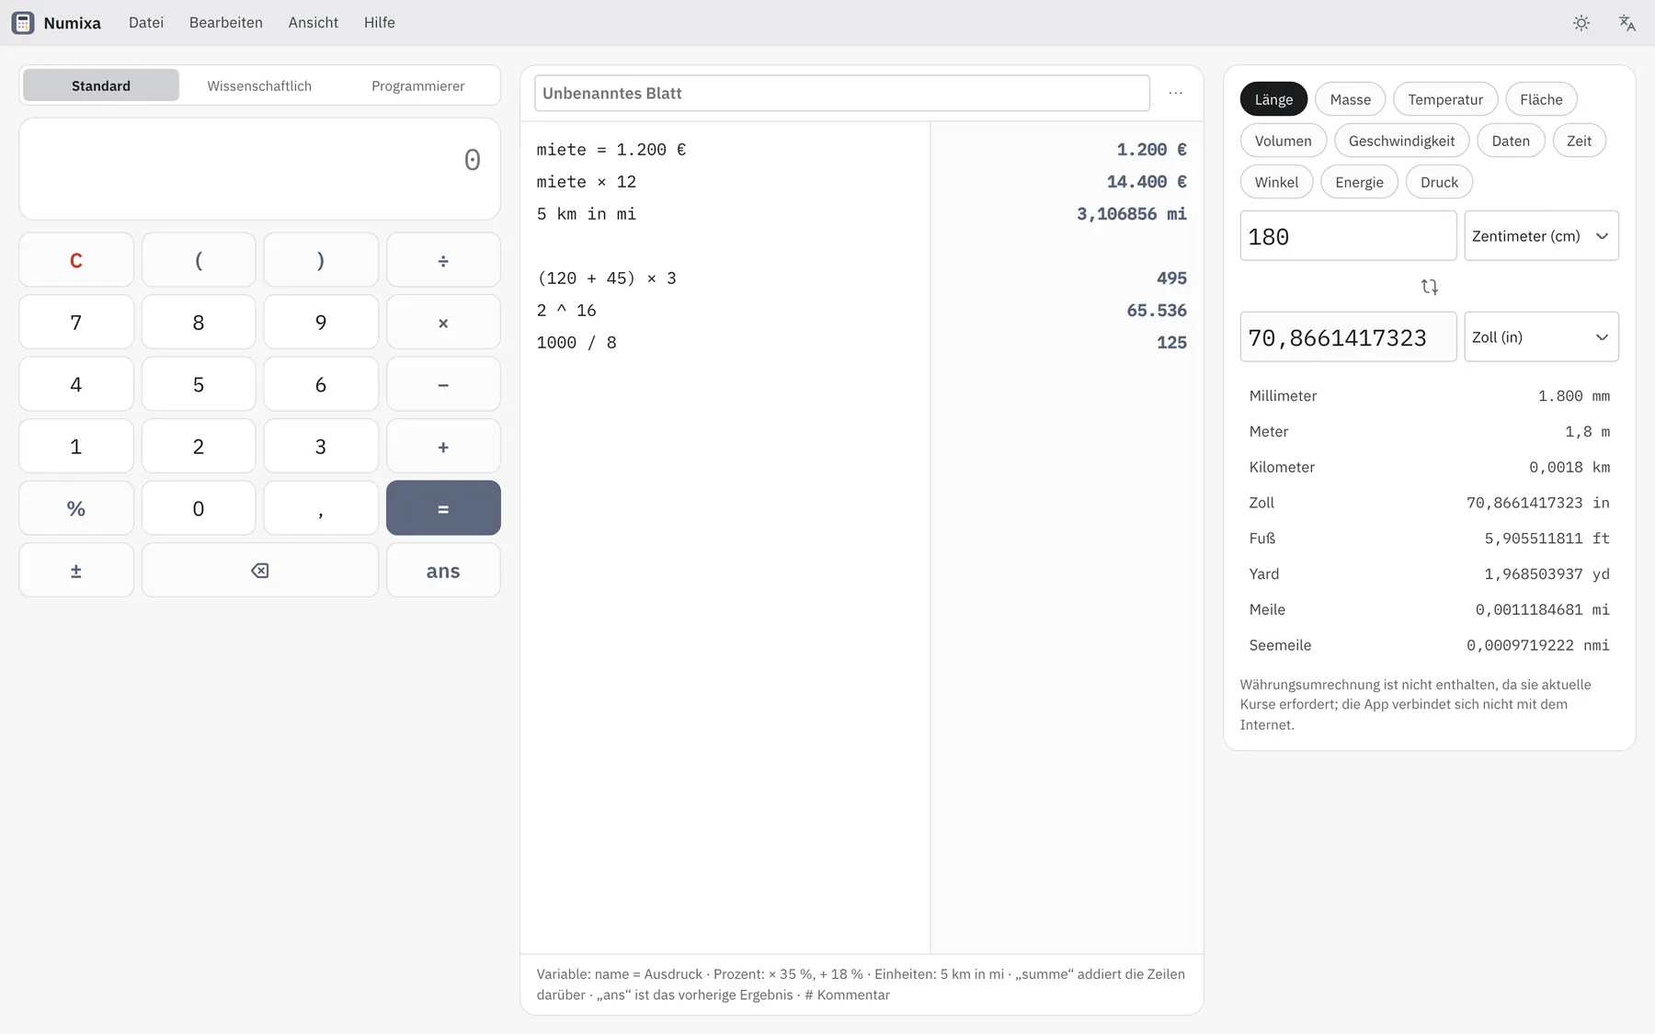
Task: Select the Energie unit category
Action: (x=1360, y=182)
